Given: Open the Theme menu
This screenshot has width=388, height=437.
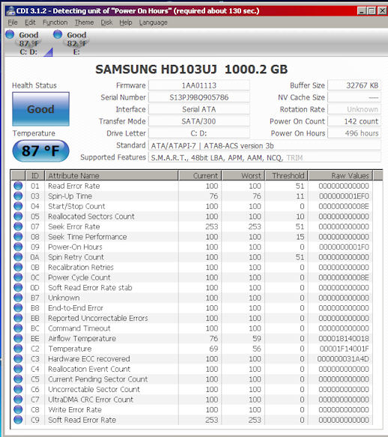Looking at the screenshot, I should [84, 22].
